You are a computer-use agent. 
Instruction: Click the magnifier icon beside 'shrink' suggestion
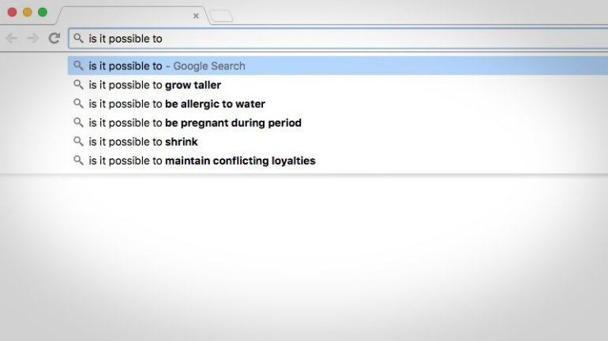pyautogui.click(x=78, y=142)
